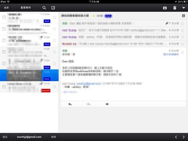Screen dimensions: 188x141
Task: Open the 重要郵件 mailbox title
Action: tap(26, 8)
